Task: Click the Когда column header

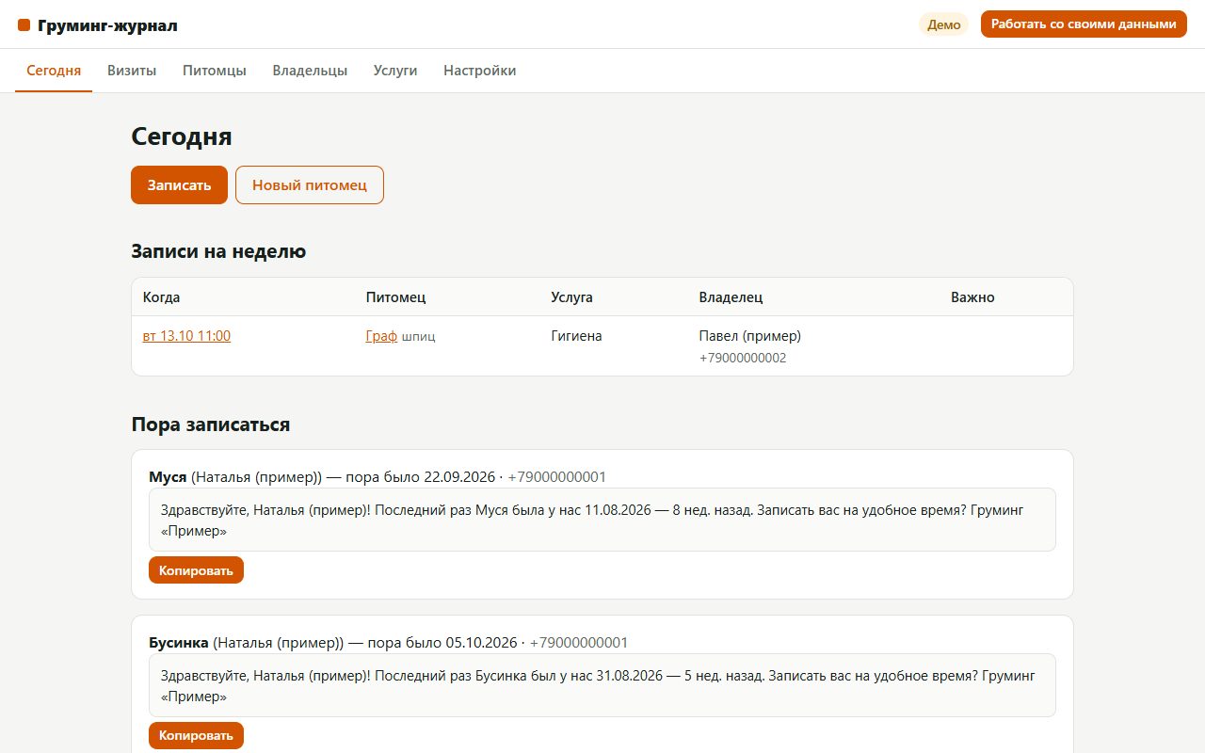Action: [161, 297]
